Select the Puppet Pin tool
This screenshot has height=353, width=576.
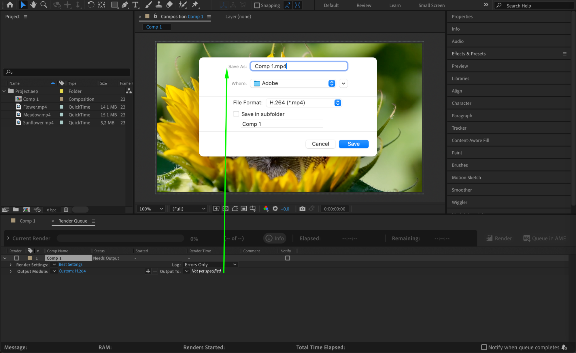[x=195, y=5]
